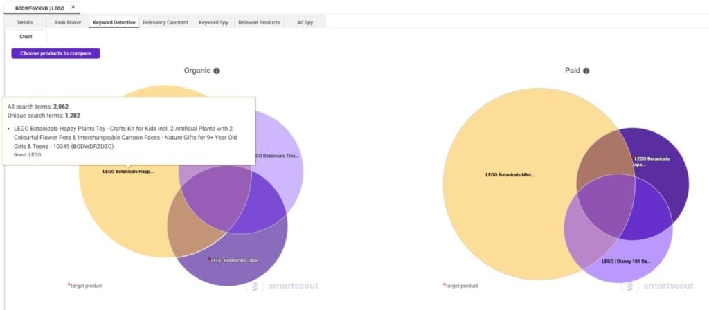
Task: Click the Paid chart heading
Action: point(573,71)
